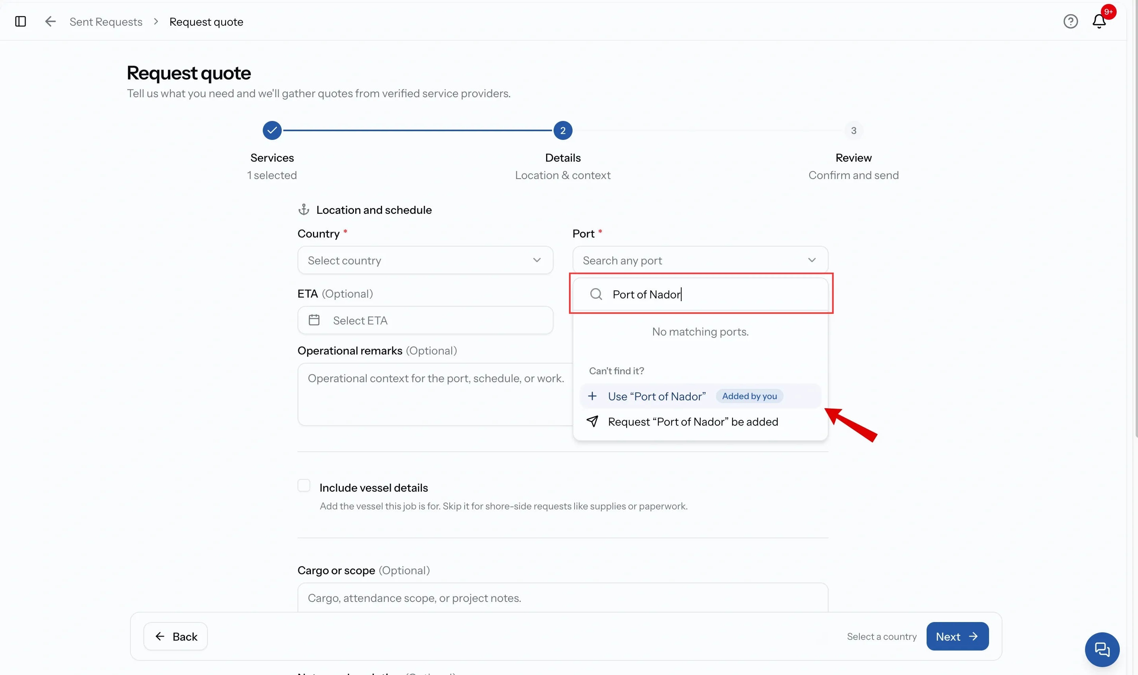1138x675 pixels.
Task: Click the "Select a country" hint text
Action: 881,636
